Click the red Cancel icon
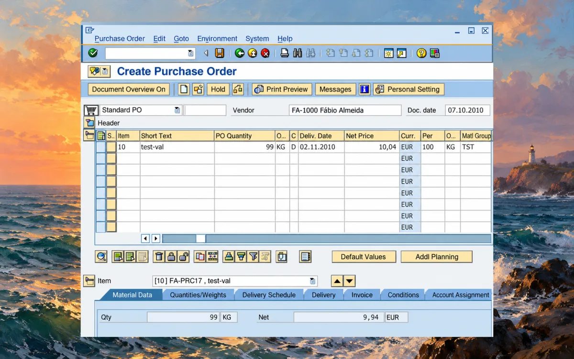This screenshot has height=359, width=574. (x=265, y=53)
